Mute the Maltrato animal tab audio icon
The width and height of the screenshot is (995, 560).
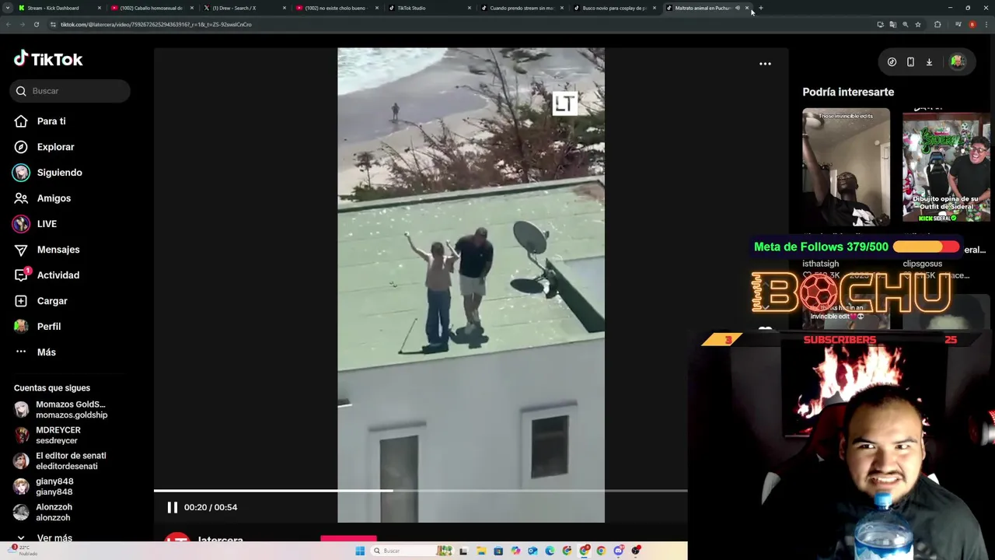[x=738, y=8]
